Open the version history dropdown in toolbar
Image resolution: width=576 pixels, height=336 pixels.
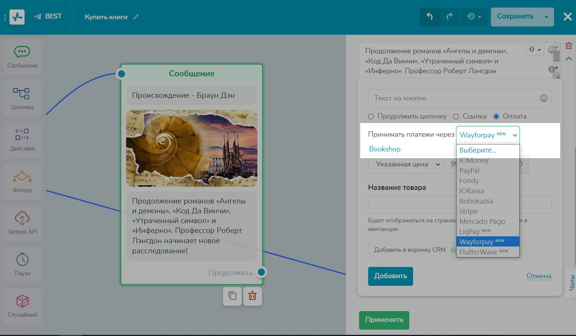[x=474, y=17]
